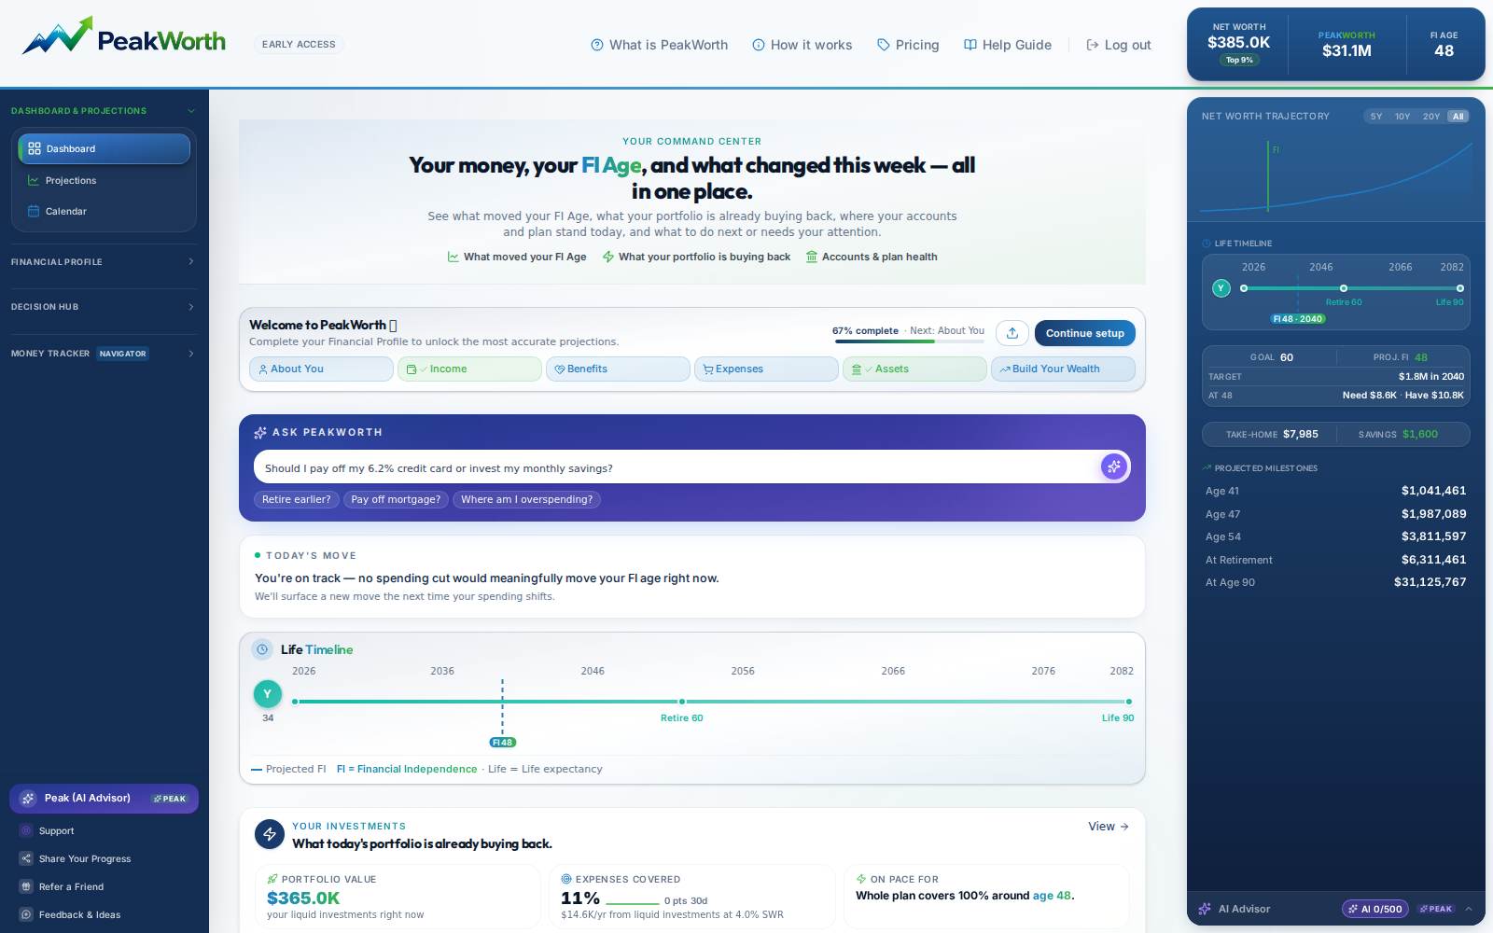Viewport: 1493px width, 933px height.
Task: Click the AI 0/500 usage badge
Action: tap(1375, 909)
